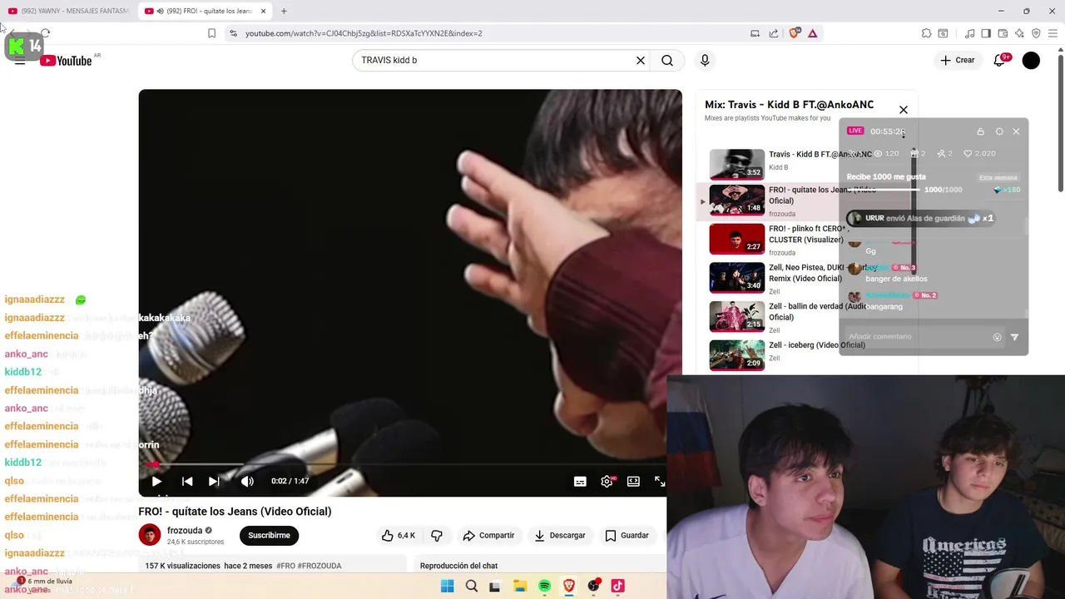Download video with Descargar button

[560, 535]
